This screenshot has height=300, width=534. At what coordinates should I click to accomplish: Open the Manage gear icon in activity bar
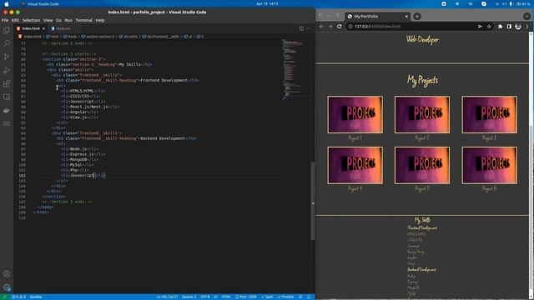click(x=7, y=287)
